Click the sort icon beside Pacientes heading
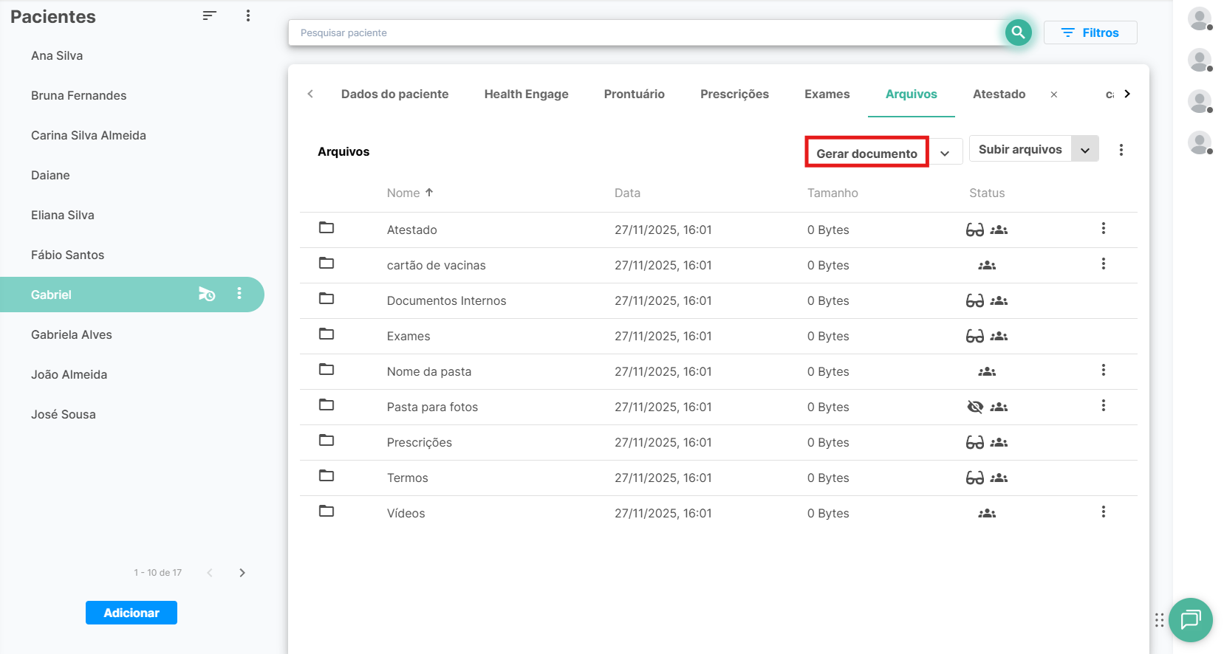The width and height of the screenshot is (1224, 654). coord(209,16)
